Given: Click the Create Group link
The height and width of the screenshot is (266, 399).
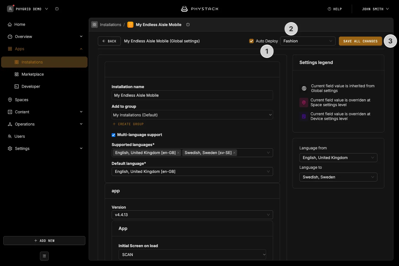Looking at the screenshot, I should (128, 124).
